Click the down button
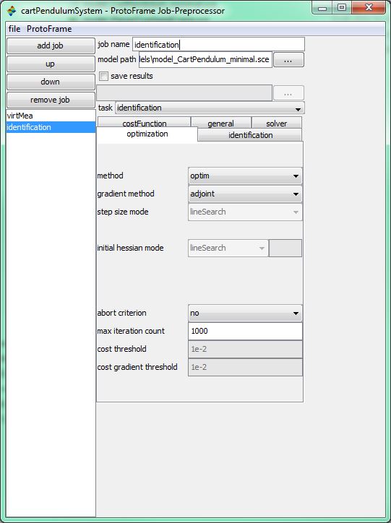Viewport: 391px width, 523px height. 51,82
